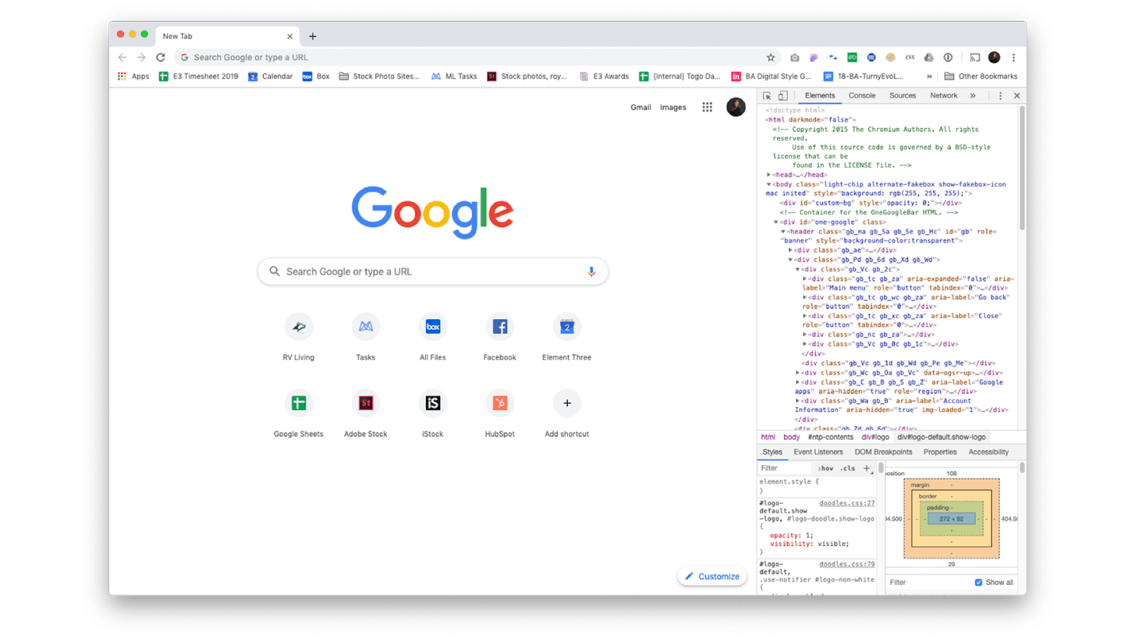Click the camera extension icon
1134x637 pixels.
coord(794,57)
